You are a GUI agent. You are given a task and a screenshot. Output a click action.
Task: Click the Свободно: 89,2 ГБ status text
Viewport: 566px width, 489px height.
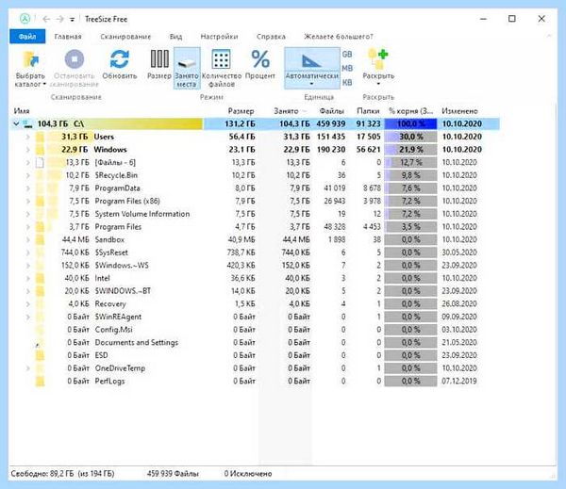(x=62, y=474)
